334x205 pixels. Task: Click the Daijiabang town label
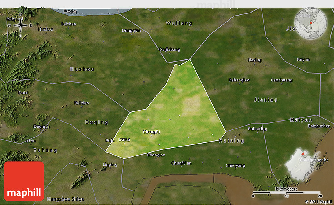[169, 50]
